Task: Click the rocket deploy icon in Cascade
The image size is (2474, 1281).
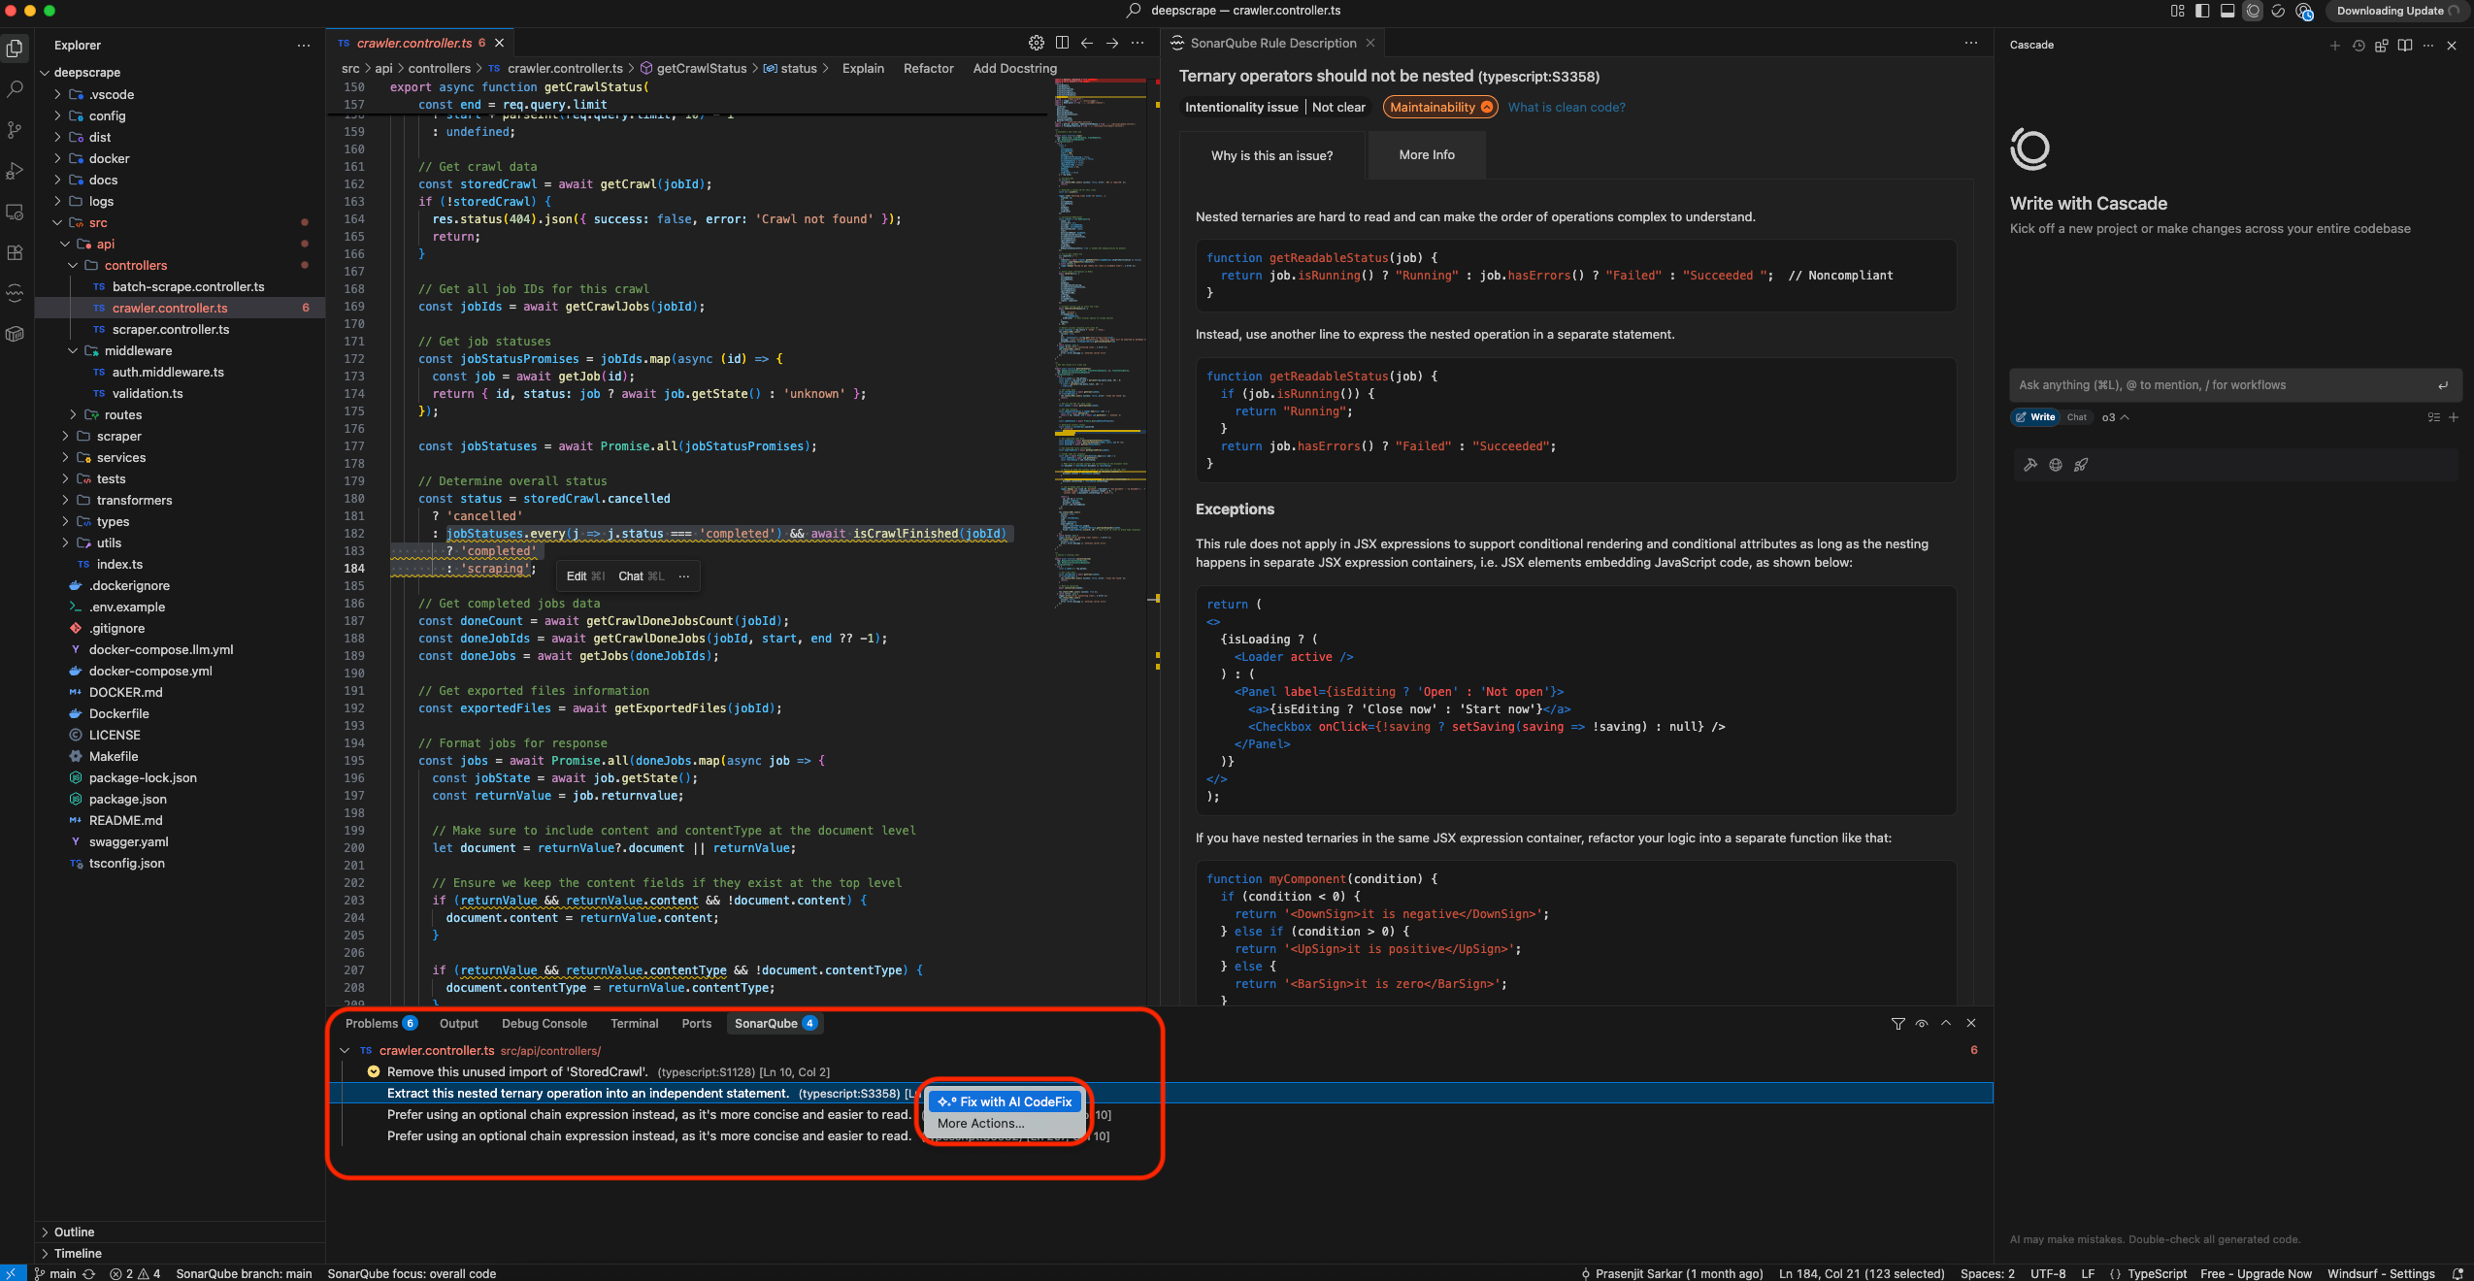Action: (x=2081, y=465)
